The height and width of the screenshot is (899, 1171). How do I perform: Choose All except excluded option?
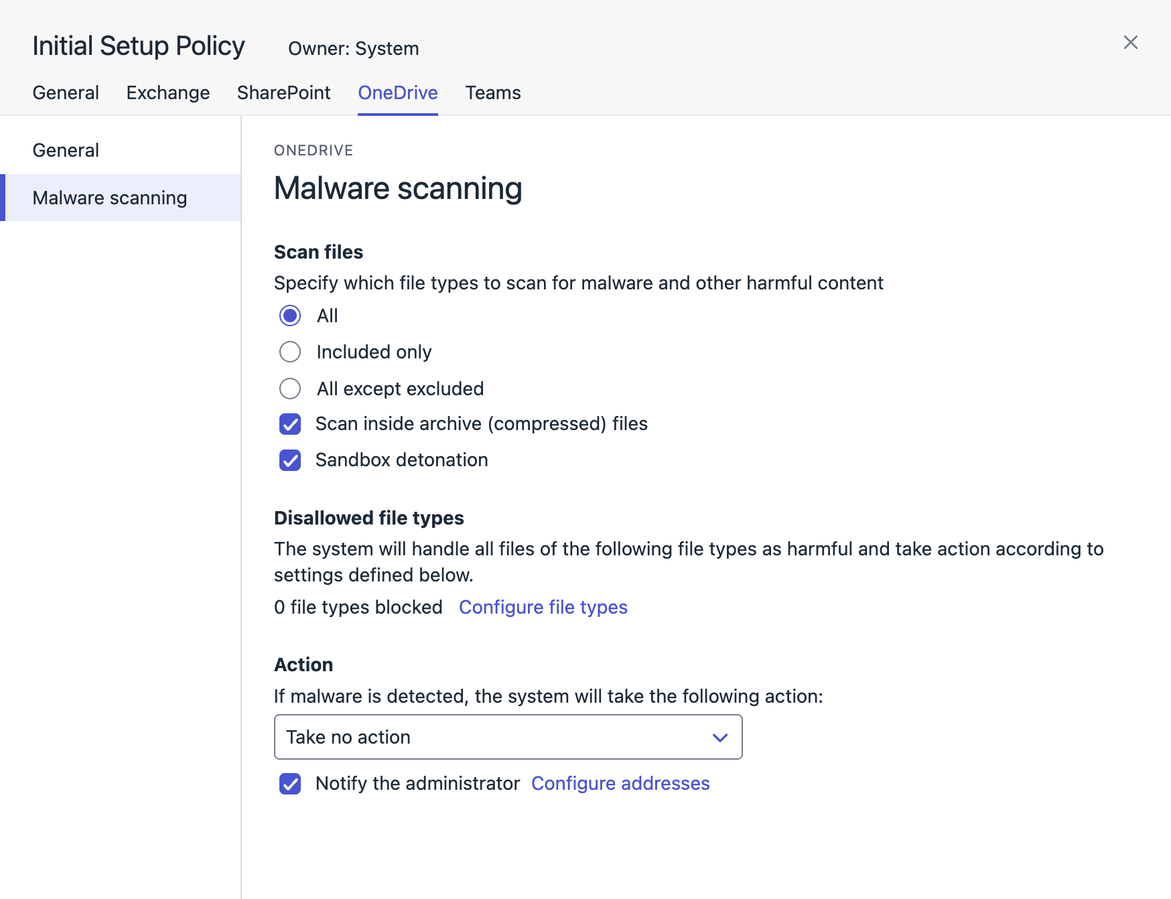click(x=290, y=389)
